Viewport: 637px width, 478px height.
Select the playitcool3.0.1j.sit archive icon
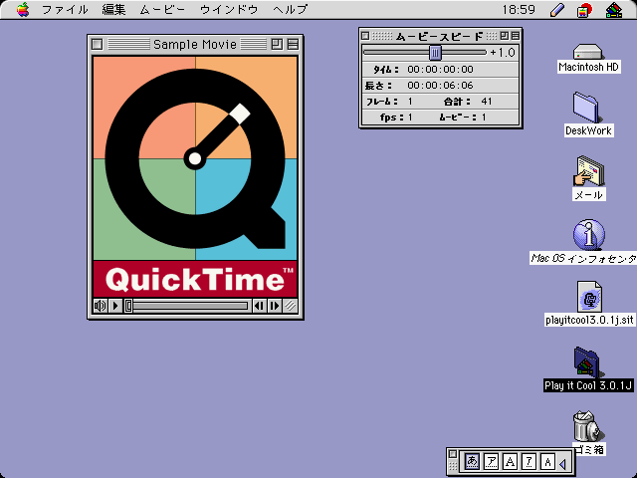pos(589,297)
